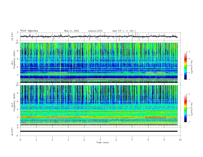The height and width of the screenshot is (157, 203).
Task: Click time axis tick label '1'
Action: coord(36,140)
